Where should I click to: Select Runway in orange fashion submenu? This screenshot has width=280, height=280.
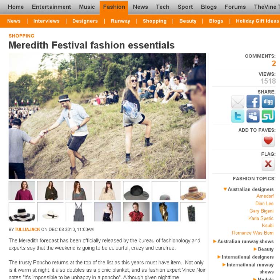(120, 21)
